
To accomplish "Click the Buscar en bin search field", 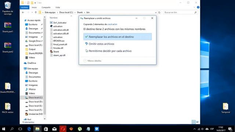I will click(x=180, y=12).
